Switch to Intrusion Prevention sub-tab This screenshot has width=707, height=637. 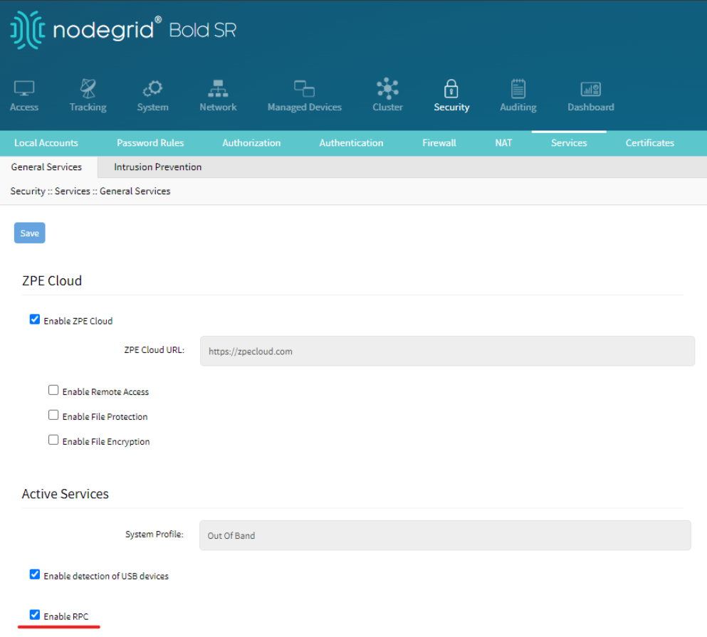click(158, 167)
